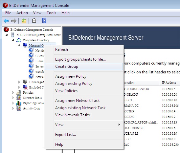This screenshot has height=153, width=180.
Task: Click the Up one level folder icon
Action: pyautogui.click(x=24, y=21)
